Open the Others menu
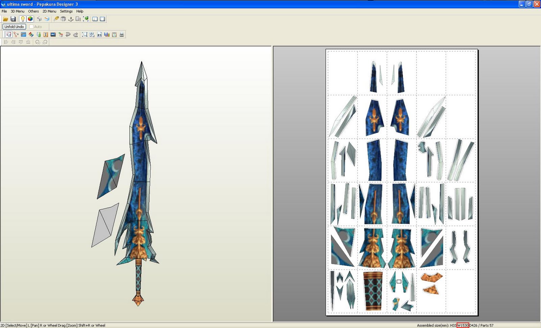541x328 pixels. 33,11
